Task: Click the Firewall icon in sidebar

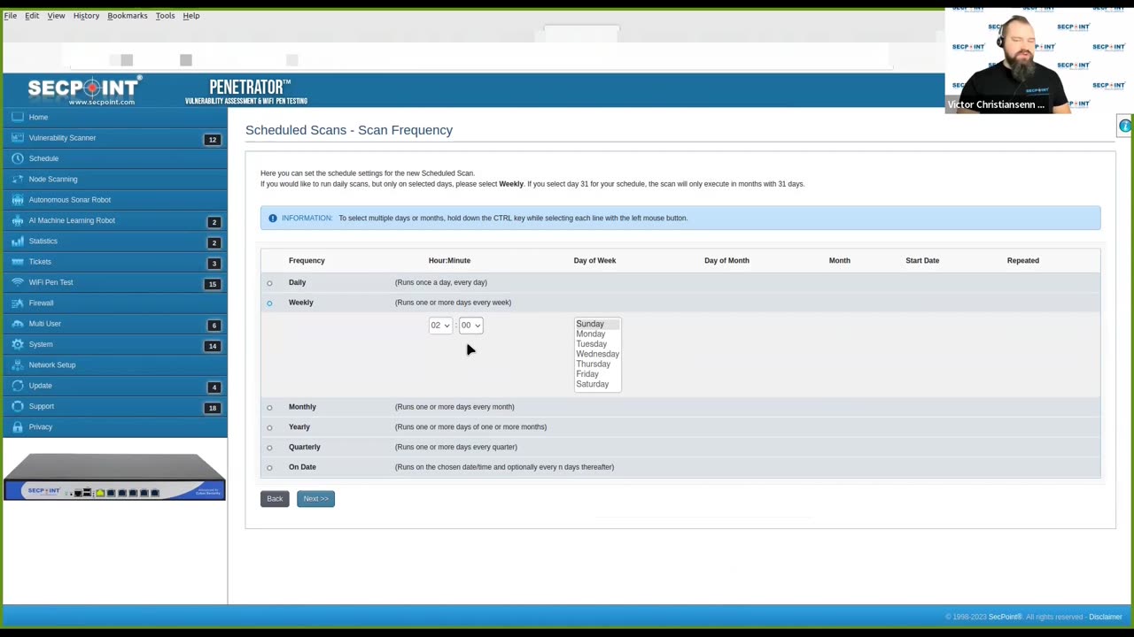Action: [x=18, y=303]
